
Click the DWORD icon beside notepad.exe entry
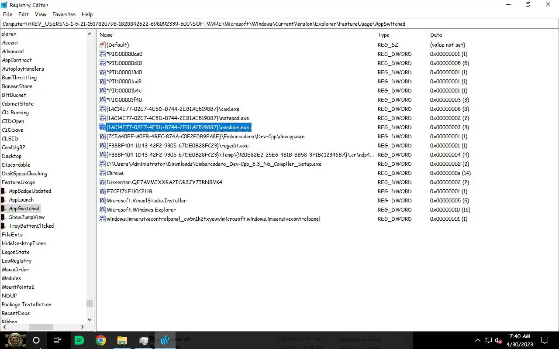click(x=102, y=118)
